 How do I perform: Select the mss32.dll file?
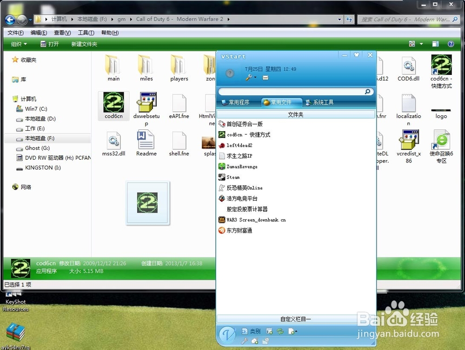113,144
